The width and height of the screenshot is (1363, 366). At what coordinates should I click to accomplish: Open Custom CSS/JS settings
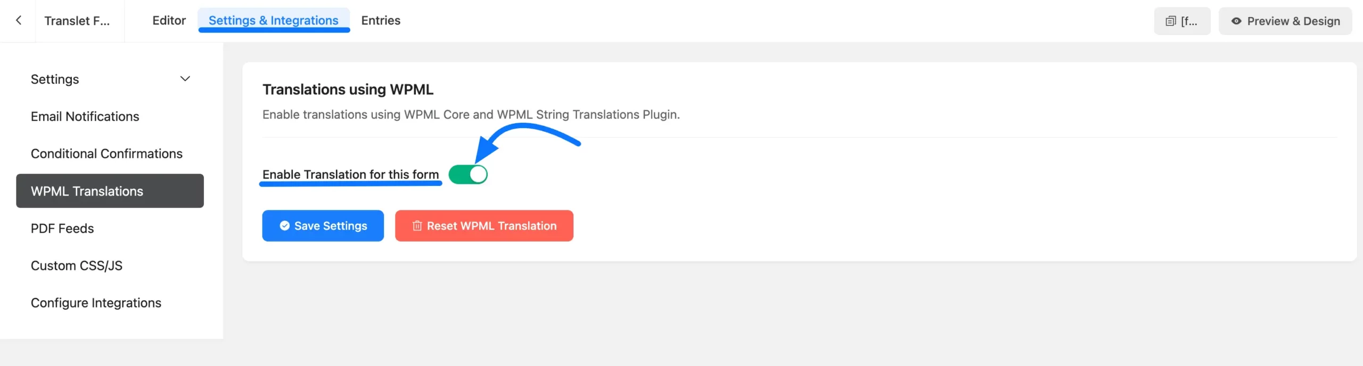coord(77,266)
